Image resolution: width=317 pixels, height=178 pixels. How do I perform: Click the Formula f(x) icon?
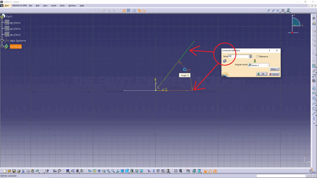pos(55,171)
